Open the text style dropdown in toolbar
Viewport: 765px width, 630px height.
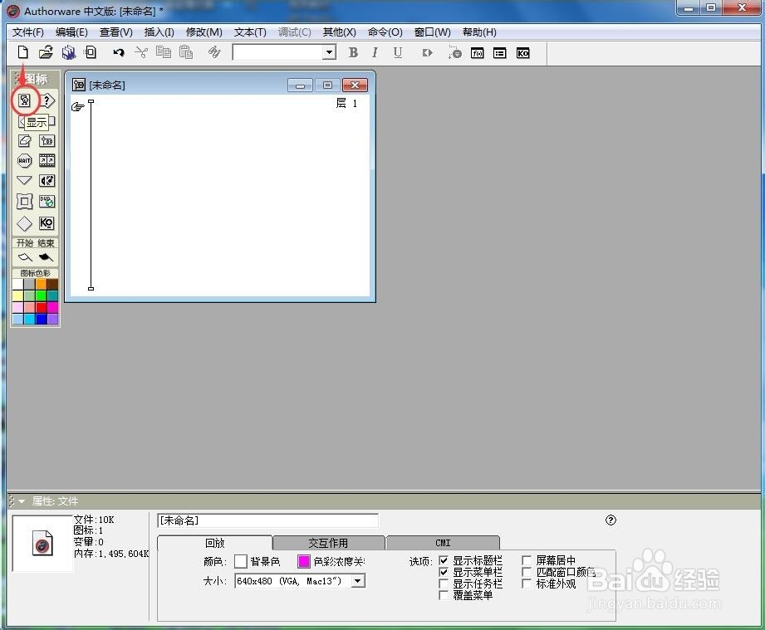pyautogui.click(x=330, y=52)
